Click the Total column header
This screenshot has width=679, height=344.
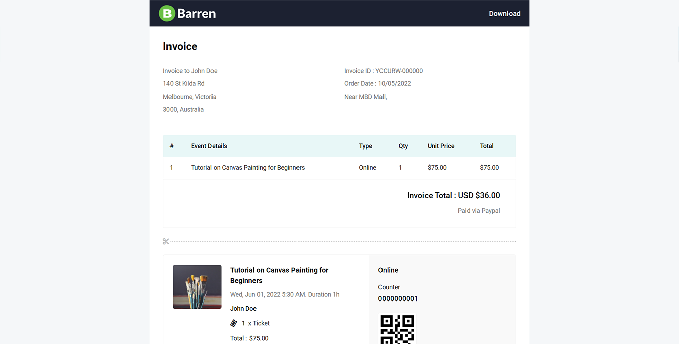tap(486, 146)
